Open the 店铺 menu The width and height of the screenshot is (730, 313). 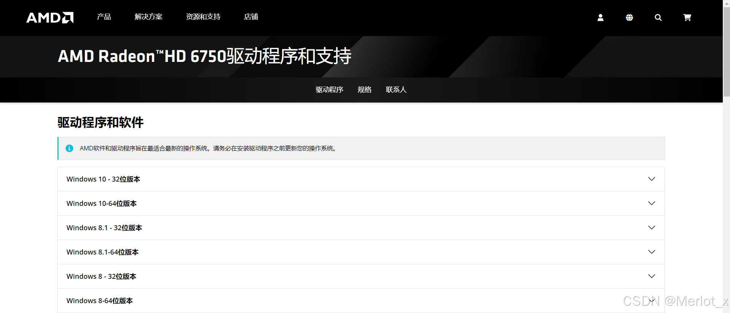(251, 17)
